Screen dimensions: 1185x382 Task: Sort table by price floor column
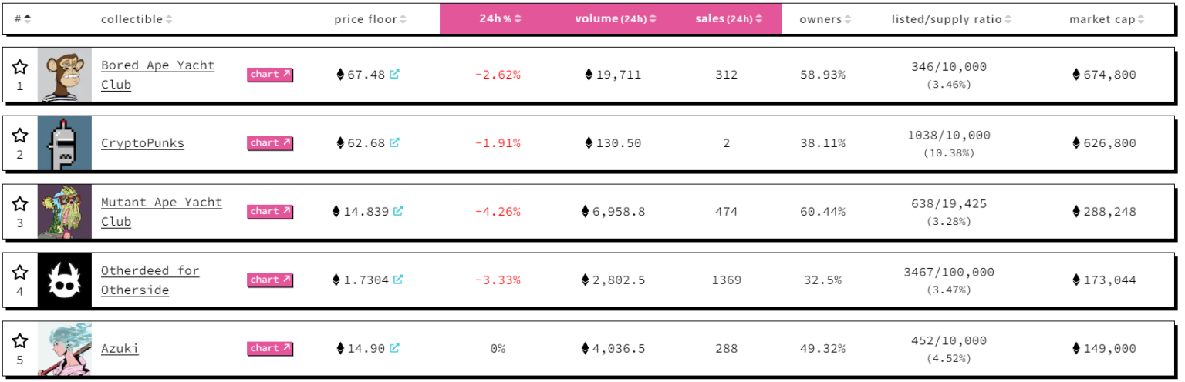pos(370,19)
